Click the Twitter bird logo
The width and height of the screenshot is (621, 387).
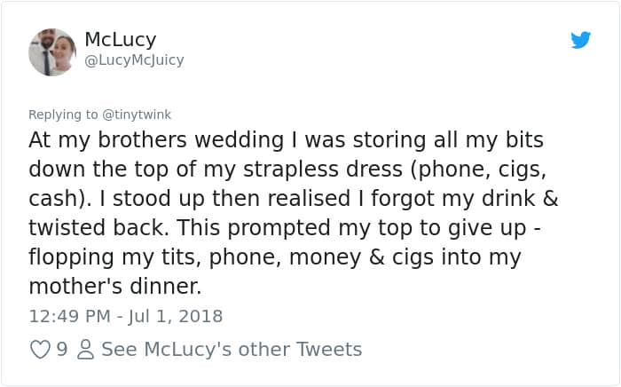pos(580,40)
